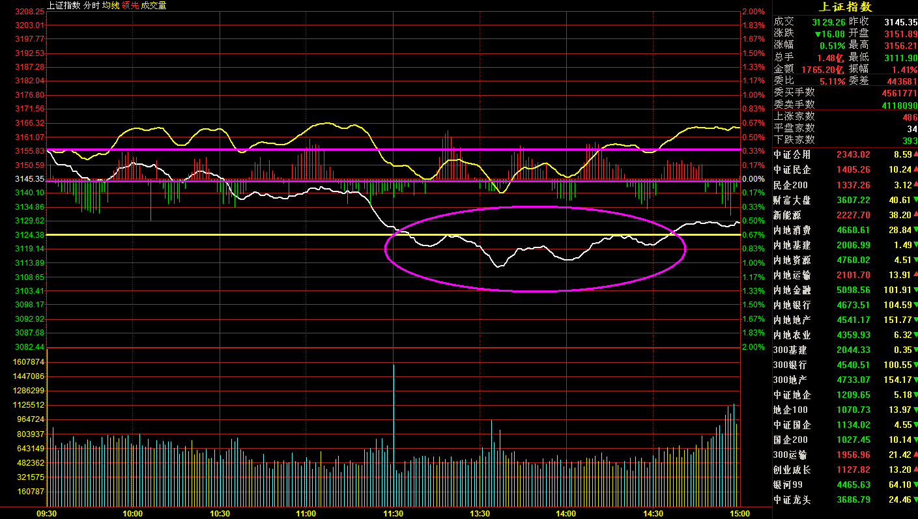Click the 分时 chart mode label

91,5
